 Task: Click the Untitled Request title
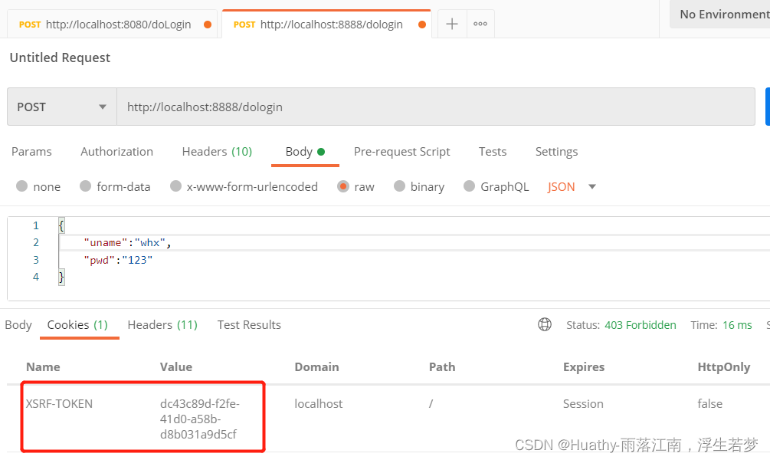[60, 58]
